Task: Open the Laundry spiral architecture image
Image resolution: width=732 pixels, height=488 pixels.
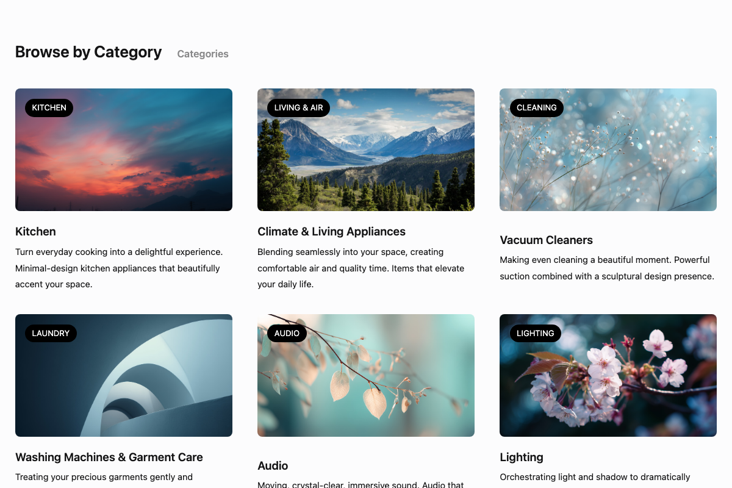Action: pos(124,375)
